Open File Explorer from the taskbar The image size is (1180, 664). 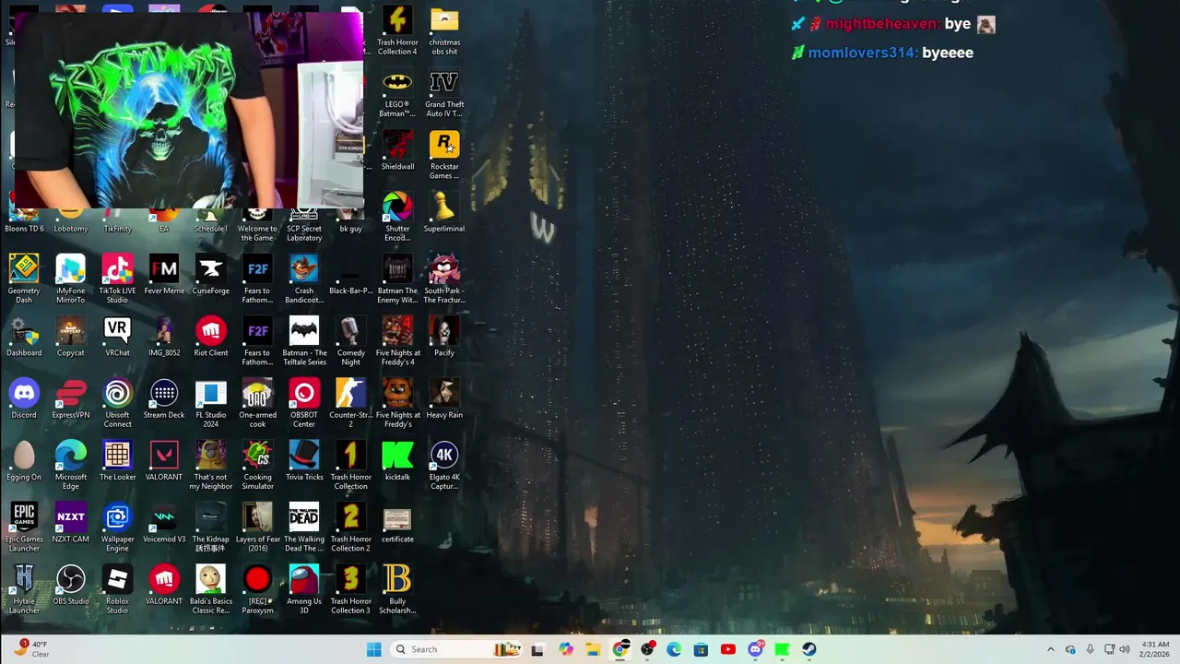[x=593, y=649]
